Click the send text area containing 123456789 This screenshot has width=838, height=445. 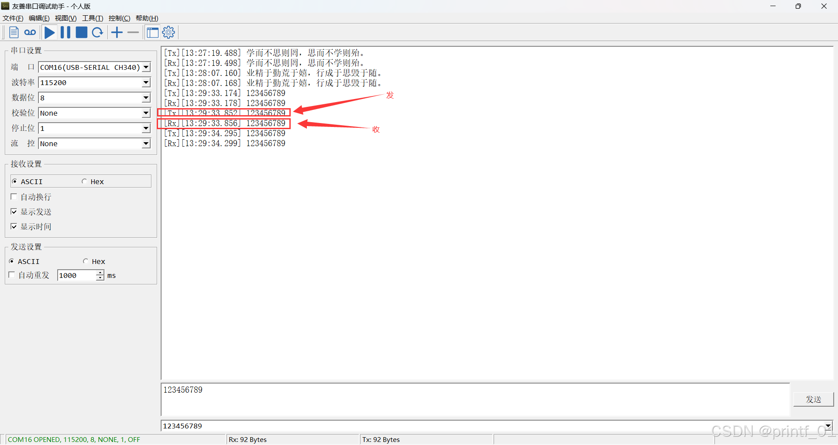[x=475, y=400]
